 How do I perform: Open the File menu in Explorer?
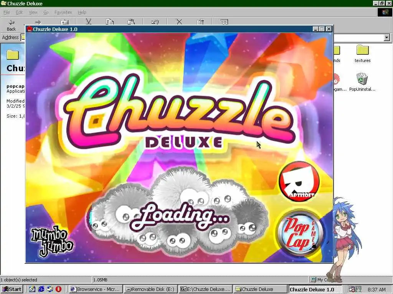click(x=7, y=12)
